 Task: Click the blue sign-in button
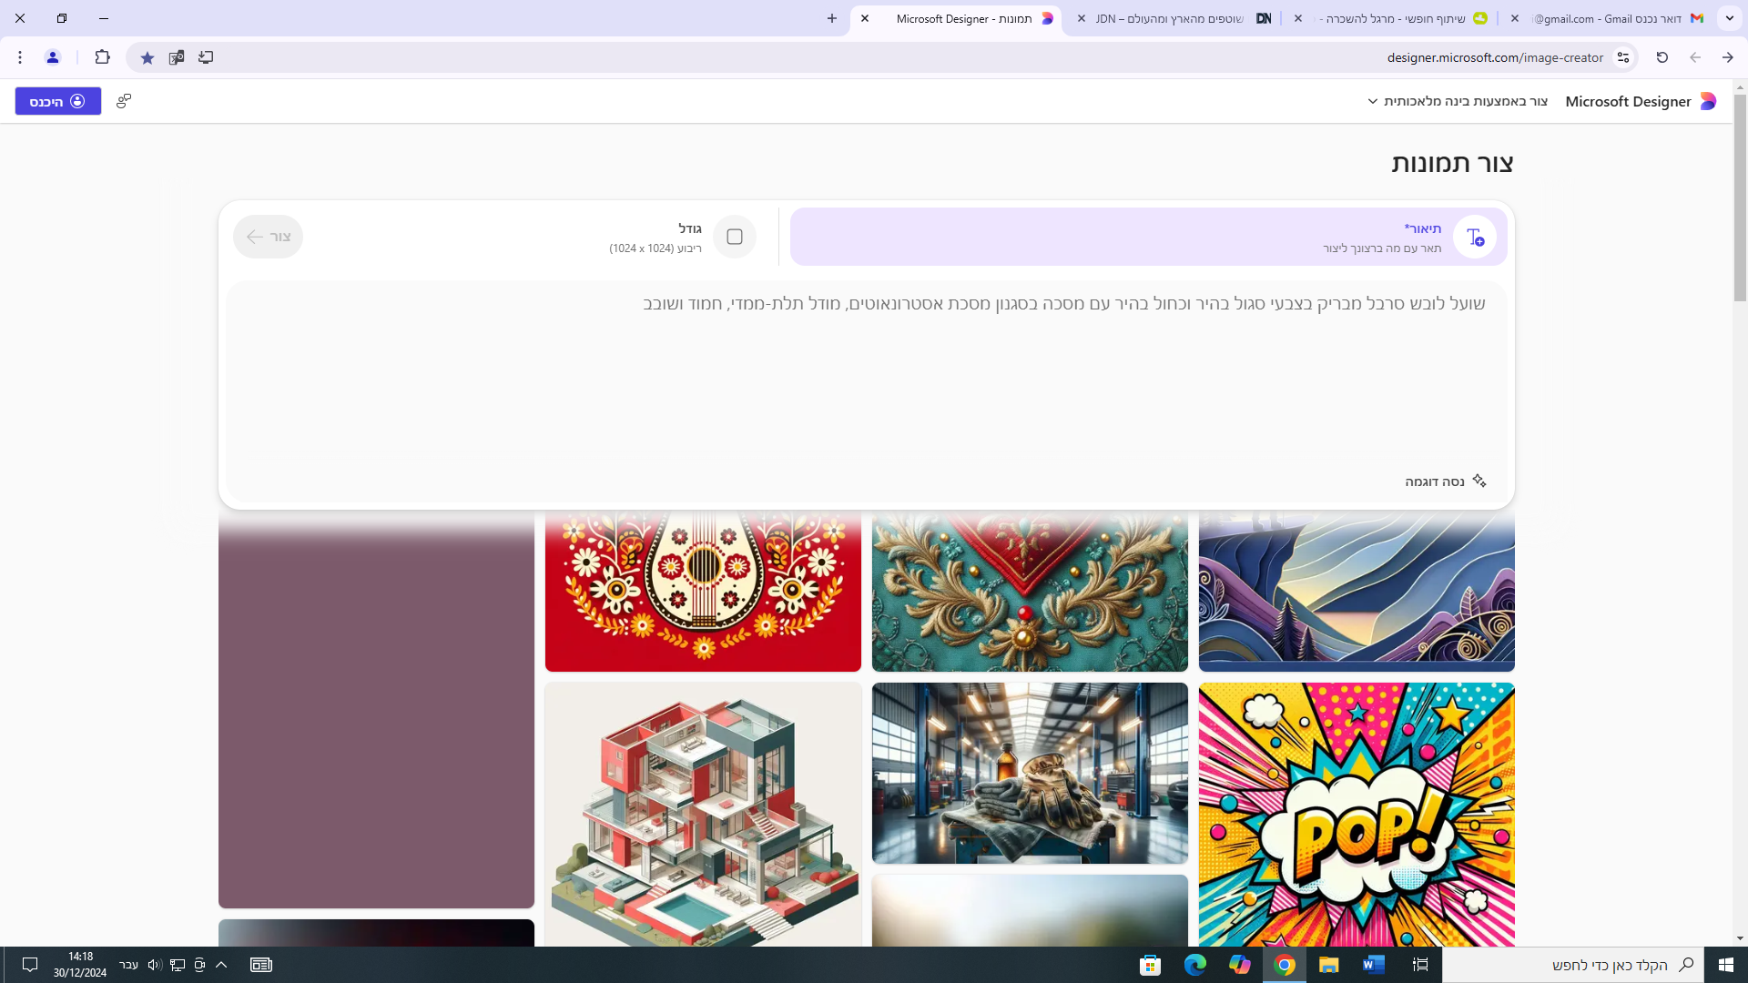pyautogui.click(x=57, y=101)
